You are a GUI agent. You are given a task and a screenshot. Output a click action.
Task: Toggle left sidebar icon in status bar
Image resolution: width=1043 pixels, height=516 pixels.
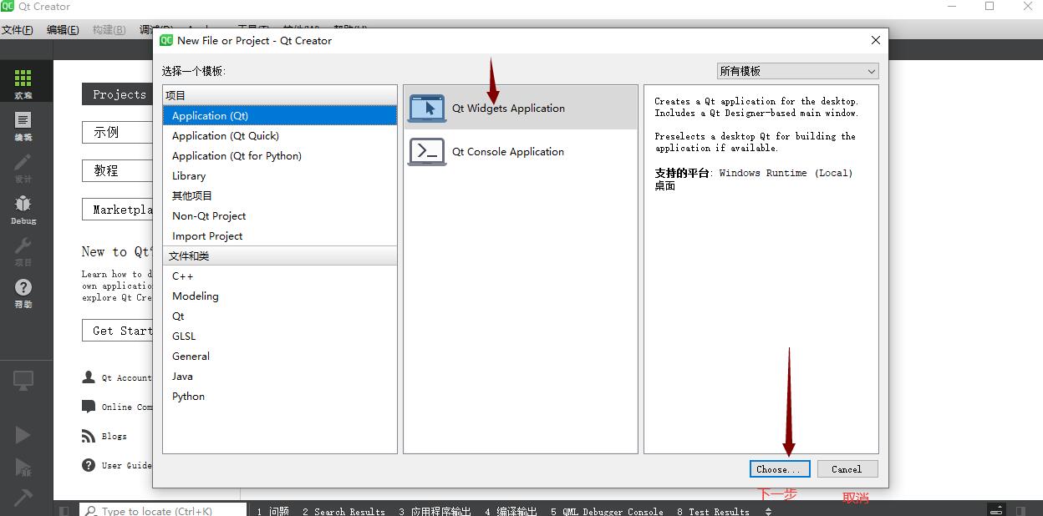click(x=64, y=510)
